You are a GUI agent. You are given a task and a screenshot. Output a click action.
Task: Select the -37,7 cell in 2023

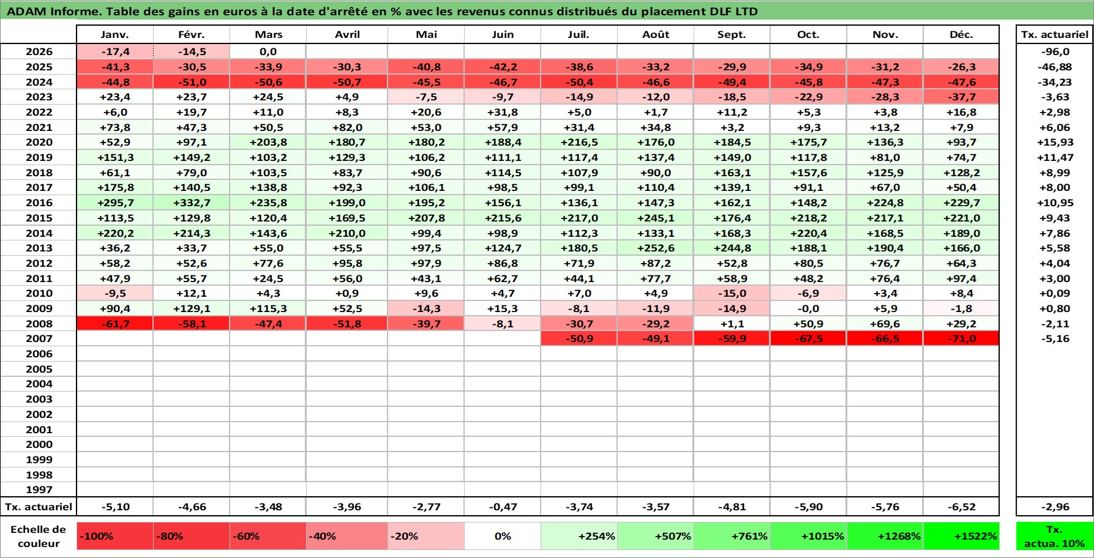point(961,97)
